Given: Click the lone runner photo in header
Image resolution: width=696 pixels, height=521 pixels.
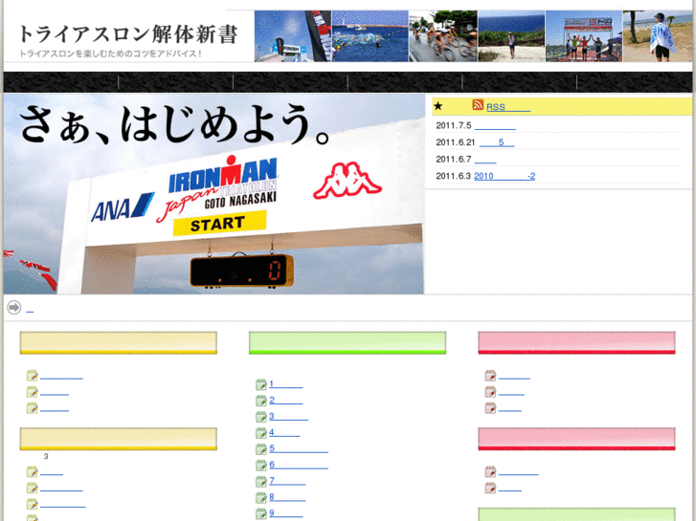Looking at the screenshot, I should pos(511,36).
